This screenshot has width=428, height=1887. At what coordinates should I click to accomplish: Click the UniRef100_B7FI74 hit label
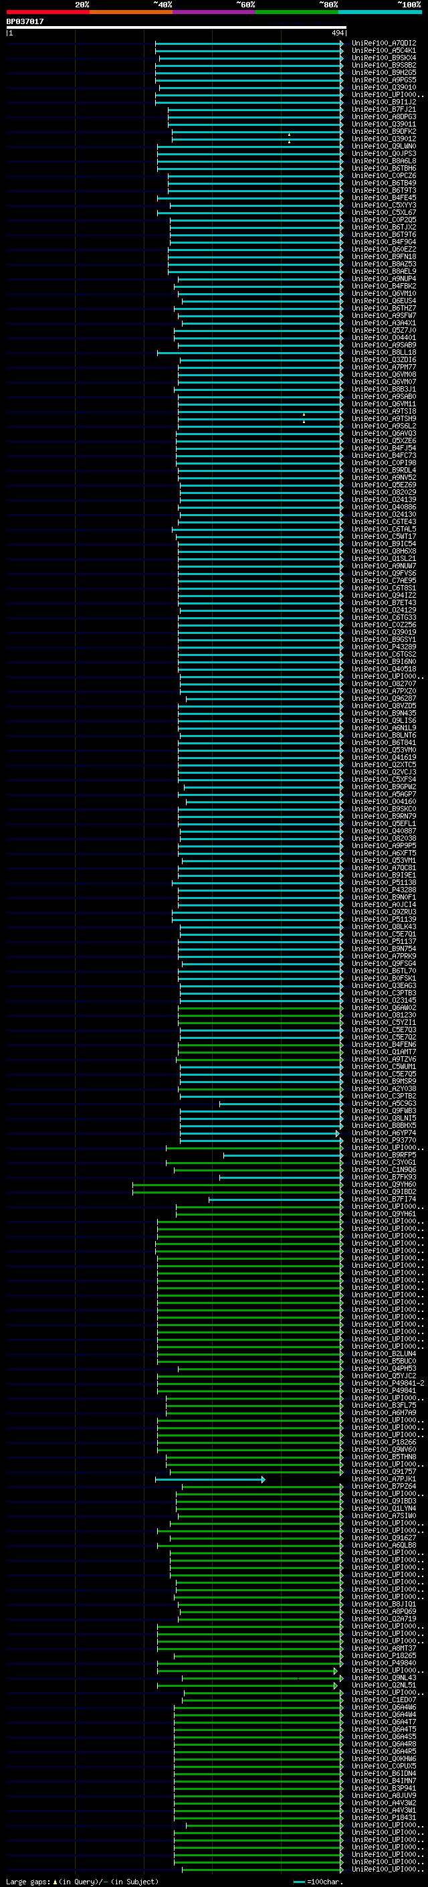(384, 1199)
